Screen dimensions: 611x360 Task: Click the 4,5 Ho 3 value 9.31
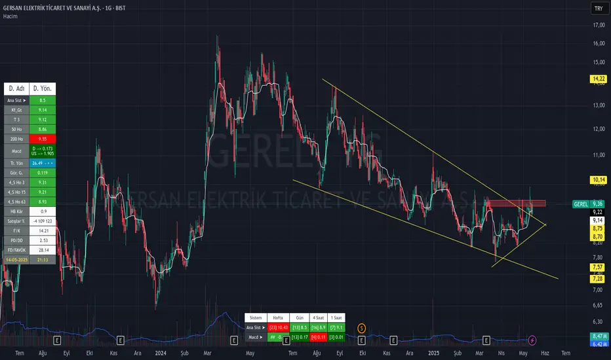43,183
